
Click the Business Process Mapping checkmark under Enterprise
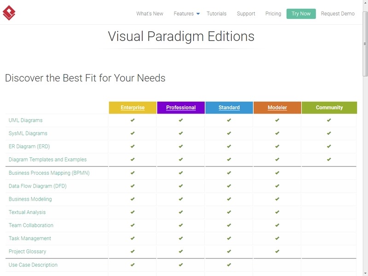coord(132,173)
